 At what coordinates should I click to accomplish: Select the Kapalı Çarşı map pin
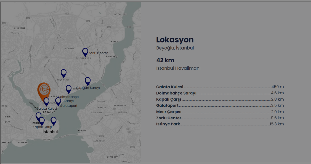[x=42, y=120]
